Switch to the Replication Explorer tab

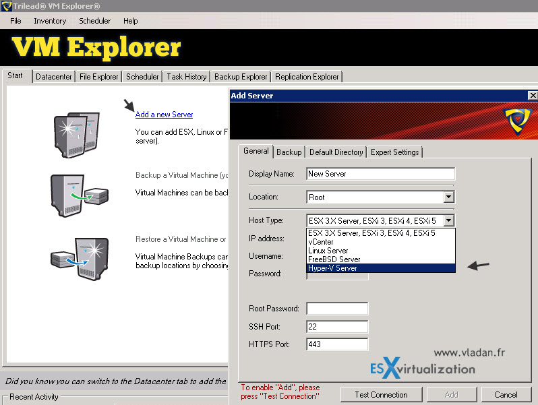(x=307, y=77)
